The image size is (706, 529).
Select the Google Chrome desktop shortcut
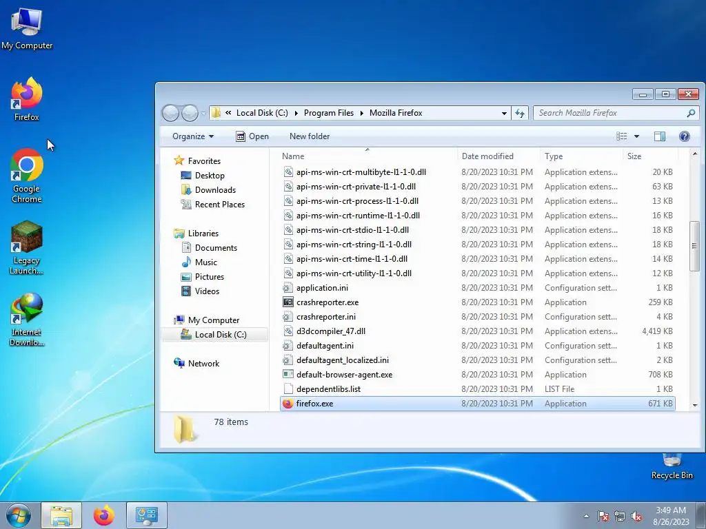27,176
